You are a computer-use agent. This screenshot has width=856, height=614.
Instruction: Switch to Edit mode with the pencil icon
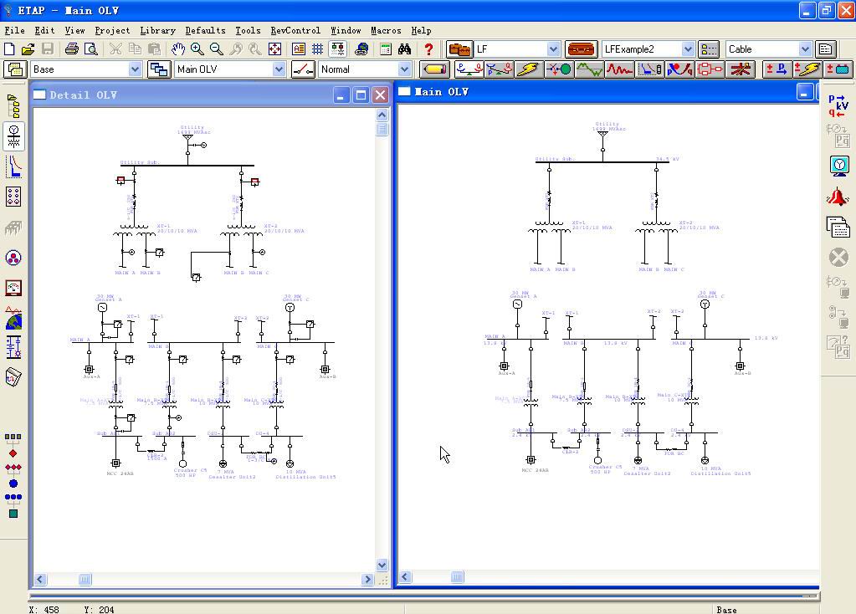point(434,69)
